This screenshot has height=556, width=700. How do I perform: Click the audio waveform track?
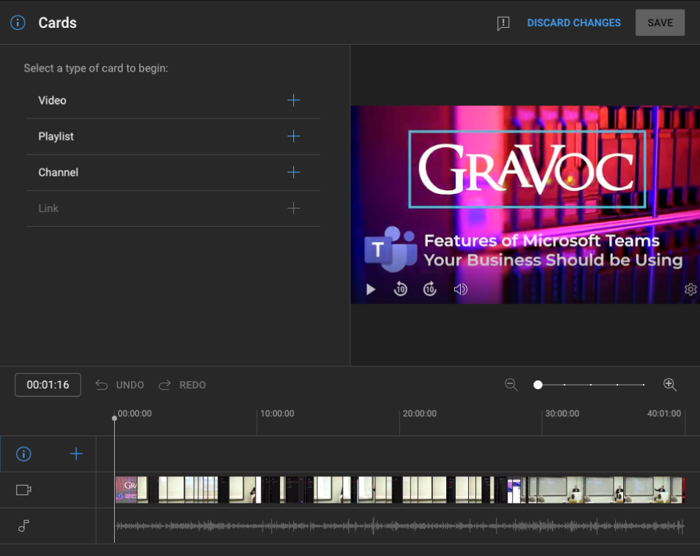pyautogui.click(x=399, y=526)
